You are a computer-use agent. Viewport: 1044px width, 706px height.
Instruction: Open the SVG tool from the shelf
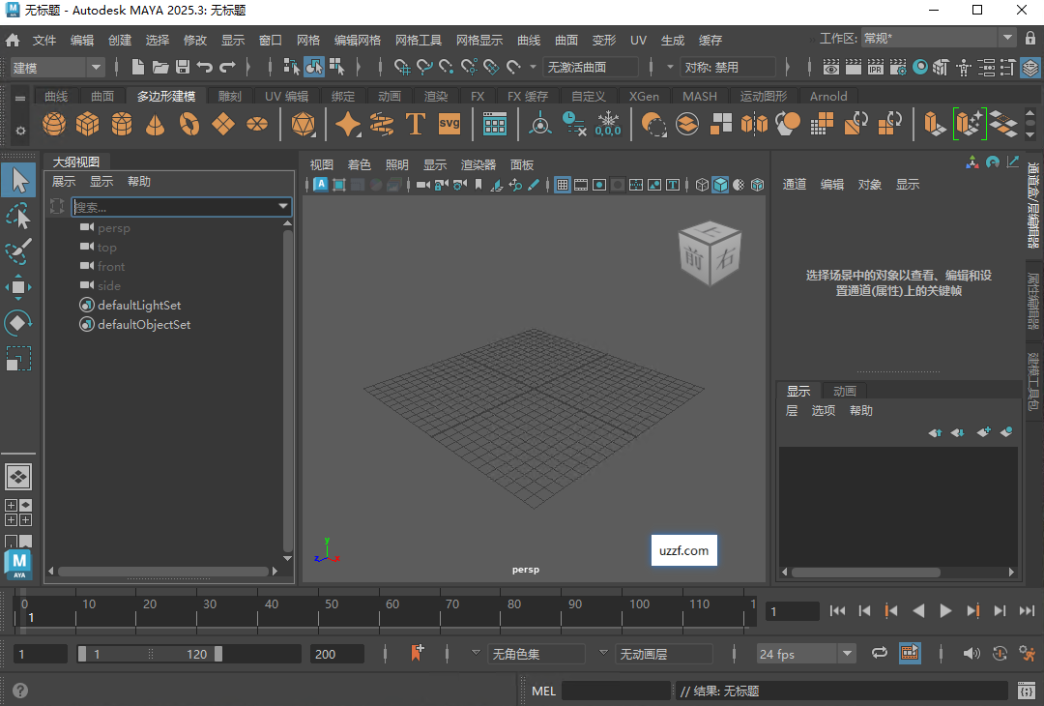449,124
